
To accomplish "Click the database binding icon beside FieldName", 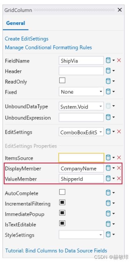I will point(108,60).
